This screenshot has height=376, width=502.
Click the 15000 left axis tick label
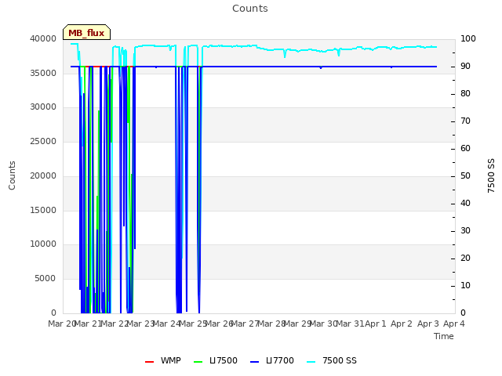coord(43,210)
